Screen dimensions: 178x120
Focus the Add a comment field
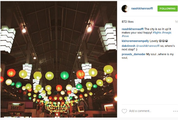click(x=140, y=111)
